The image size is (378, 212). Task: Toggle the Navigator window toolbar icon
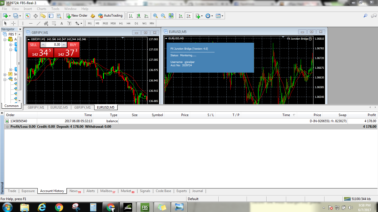pyautogui.click(x=43, y=16)
